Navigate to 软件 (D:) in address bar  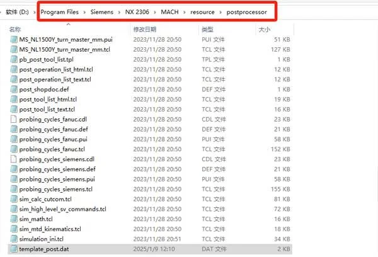pyautogui.click(x=17, y=12)
